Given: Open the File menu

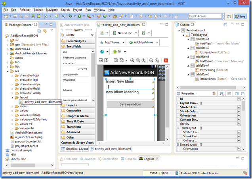Looking at the screenshot, I should click(6, 10).
